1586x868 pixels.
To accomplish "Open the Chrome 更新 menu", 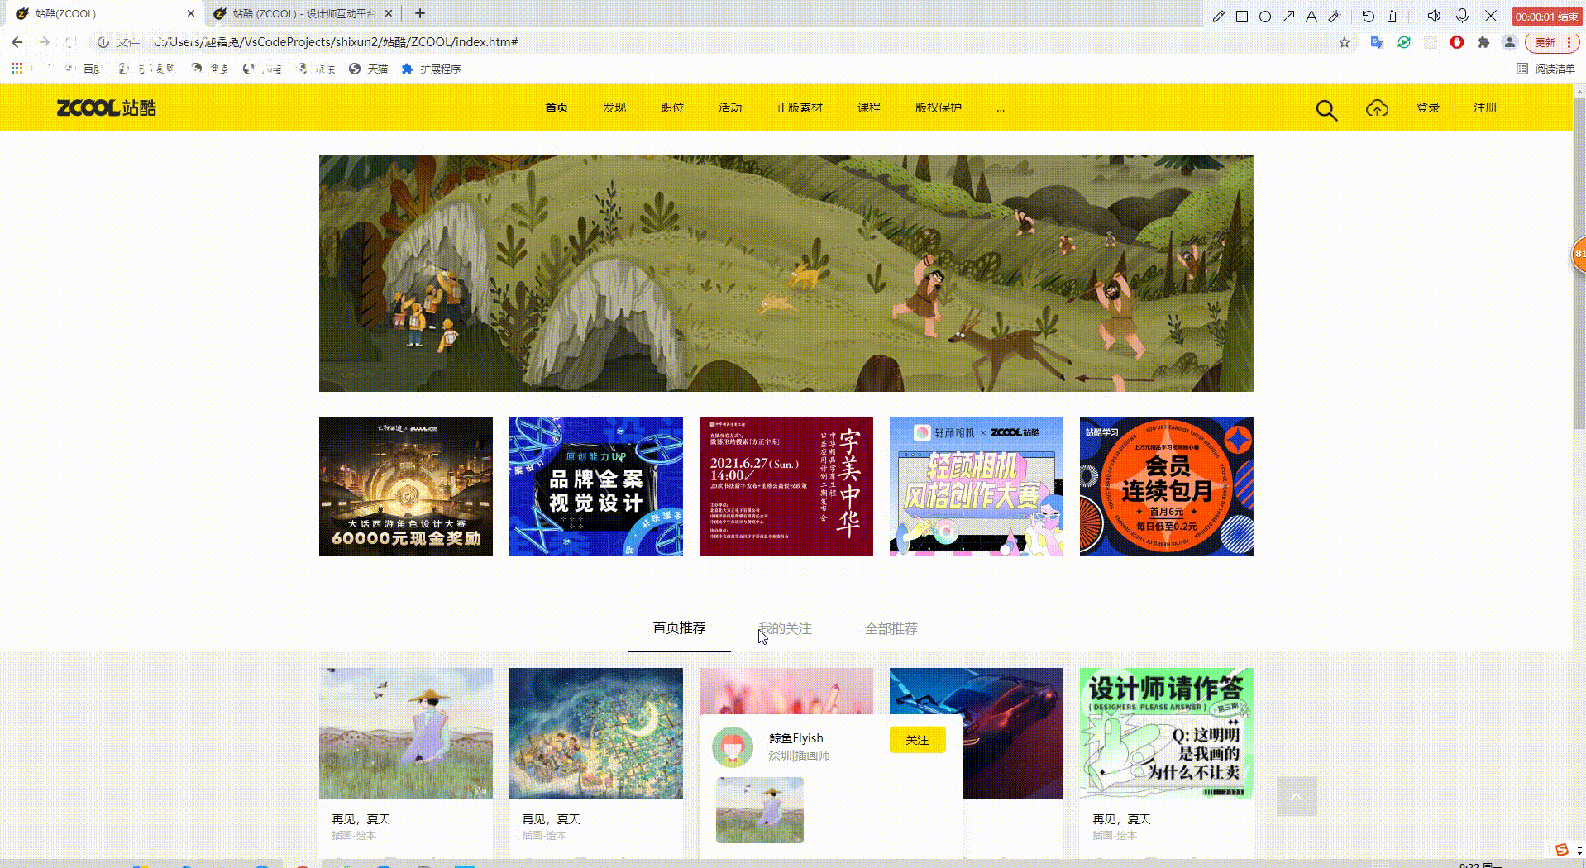I will tap(1554, 42).
